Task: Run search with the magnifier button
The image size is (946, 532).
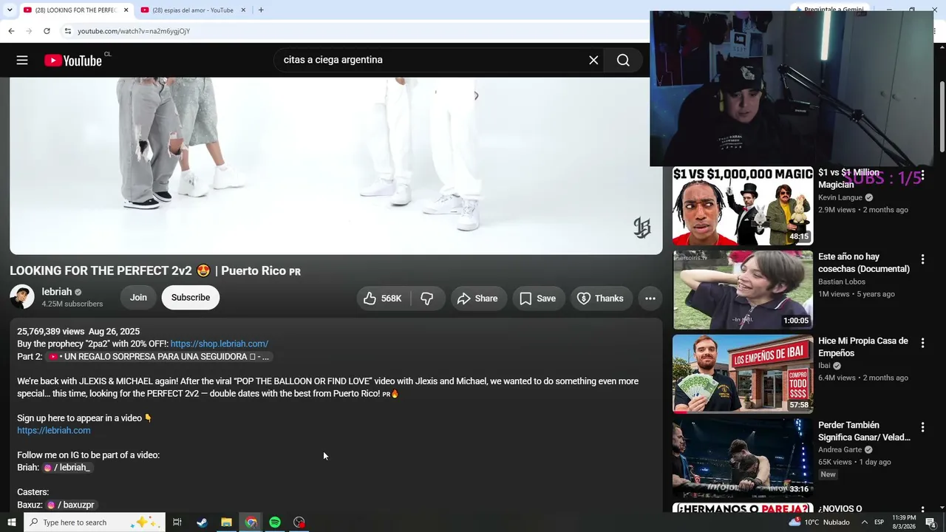Action: tap(623, 60)
